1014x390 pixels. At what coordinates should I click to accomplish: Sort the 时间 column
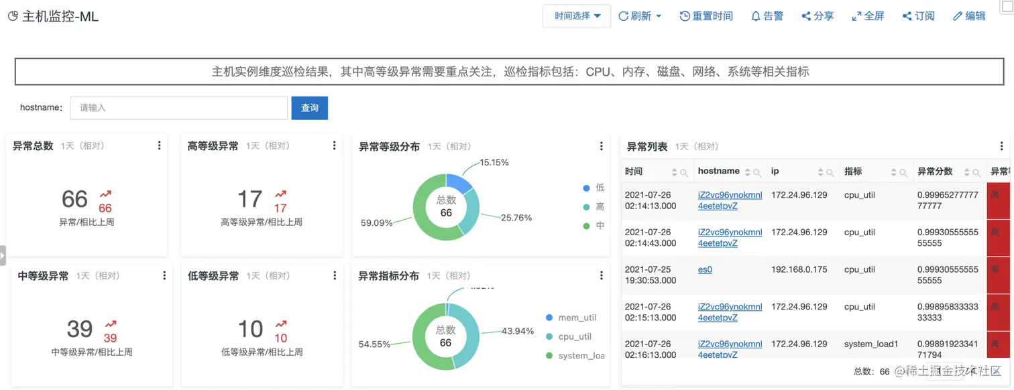[x=673, y=172]
